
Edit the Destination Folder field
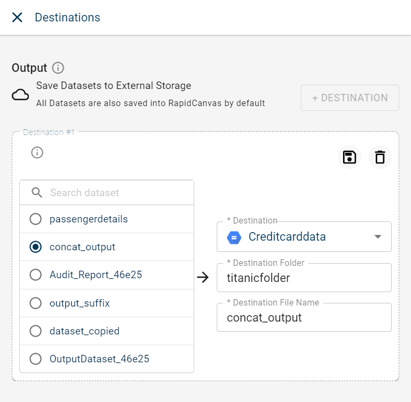(x=304, y=278)
